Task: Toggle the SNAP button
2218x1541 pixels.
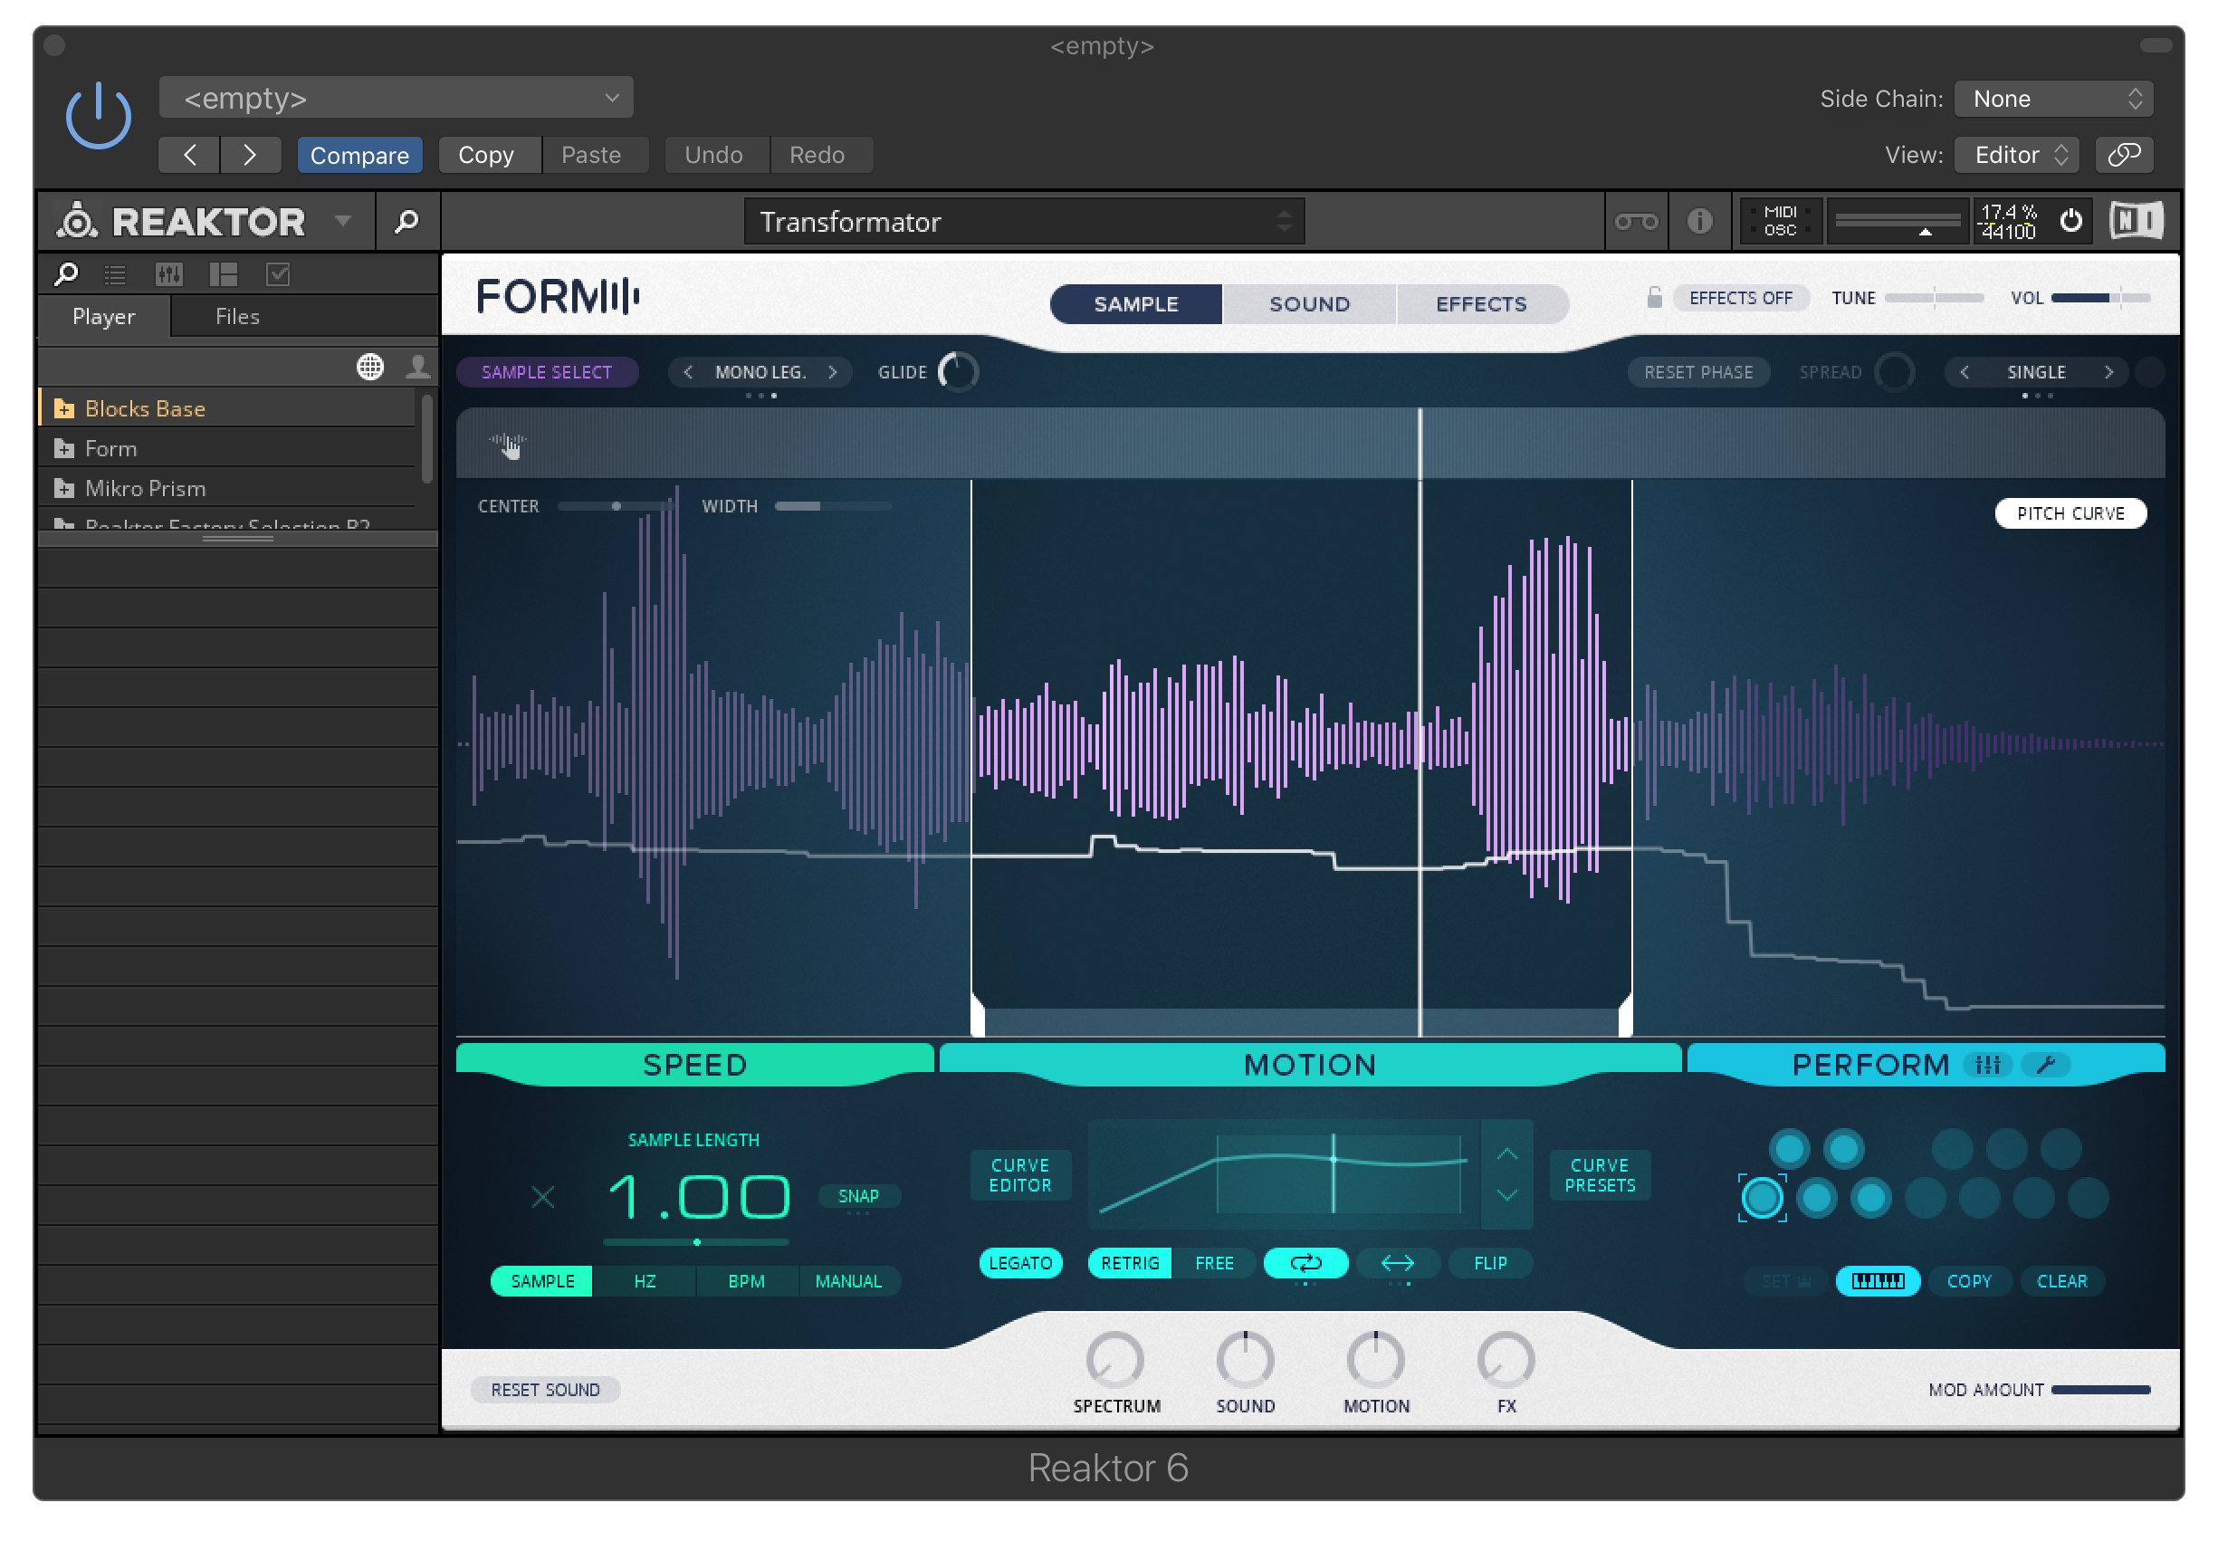Action: [x=857, y=1195]
